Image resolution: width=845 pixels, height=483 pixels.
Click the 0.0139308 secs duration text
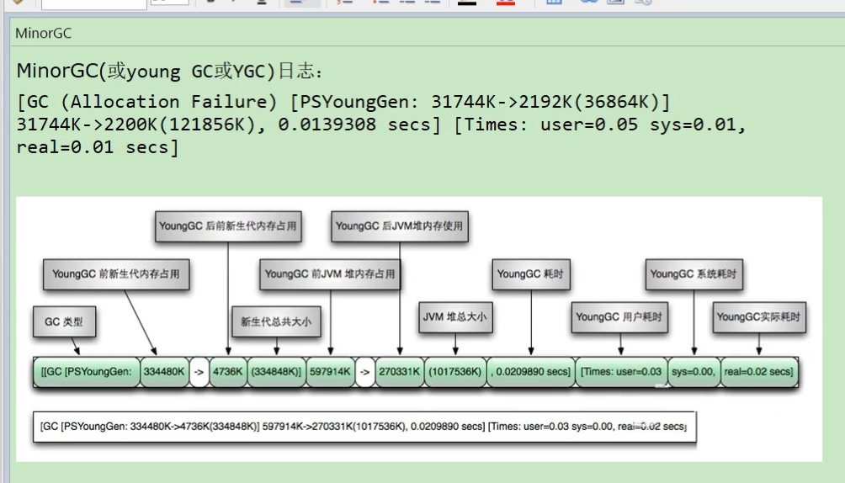(354, 125)
